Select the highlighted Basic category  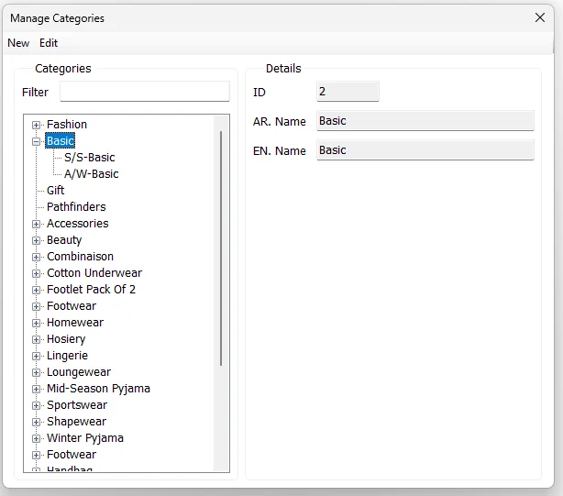61,140
